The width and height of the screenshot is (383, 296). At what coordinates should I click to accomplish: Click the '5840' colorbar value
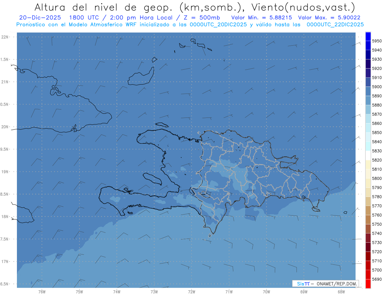(x=377, y=142)
